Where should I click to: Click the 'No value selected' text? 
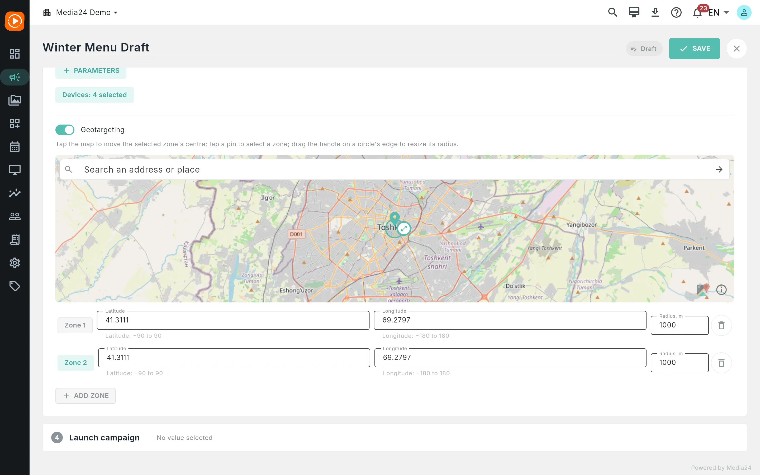tap(185, 438)
